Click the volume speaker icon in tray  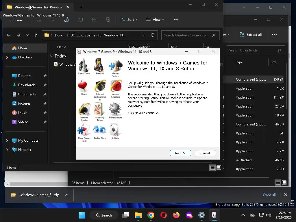coord(269,215)
